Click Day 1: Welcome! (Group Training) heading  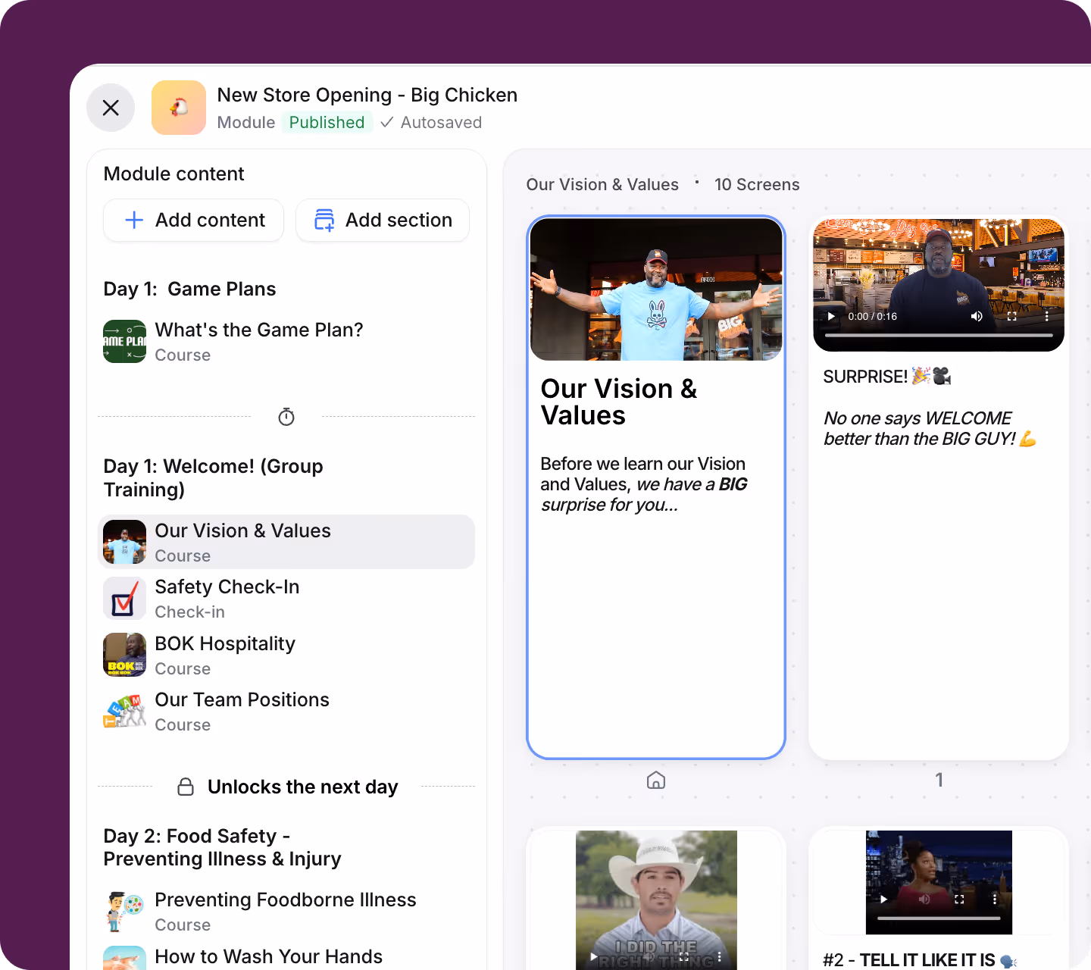point(214,477)
